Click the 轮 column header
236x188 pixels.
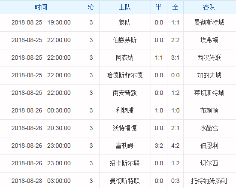[x=91, y=7]
